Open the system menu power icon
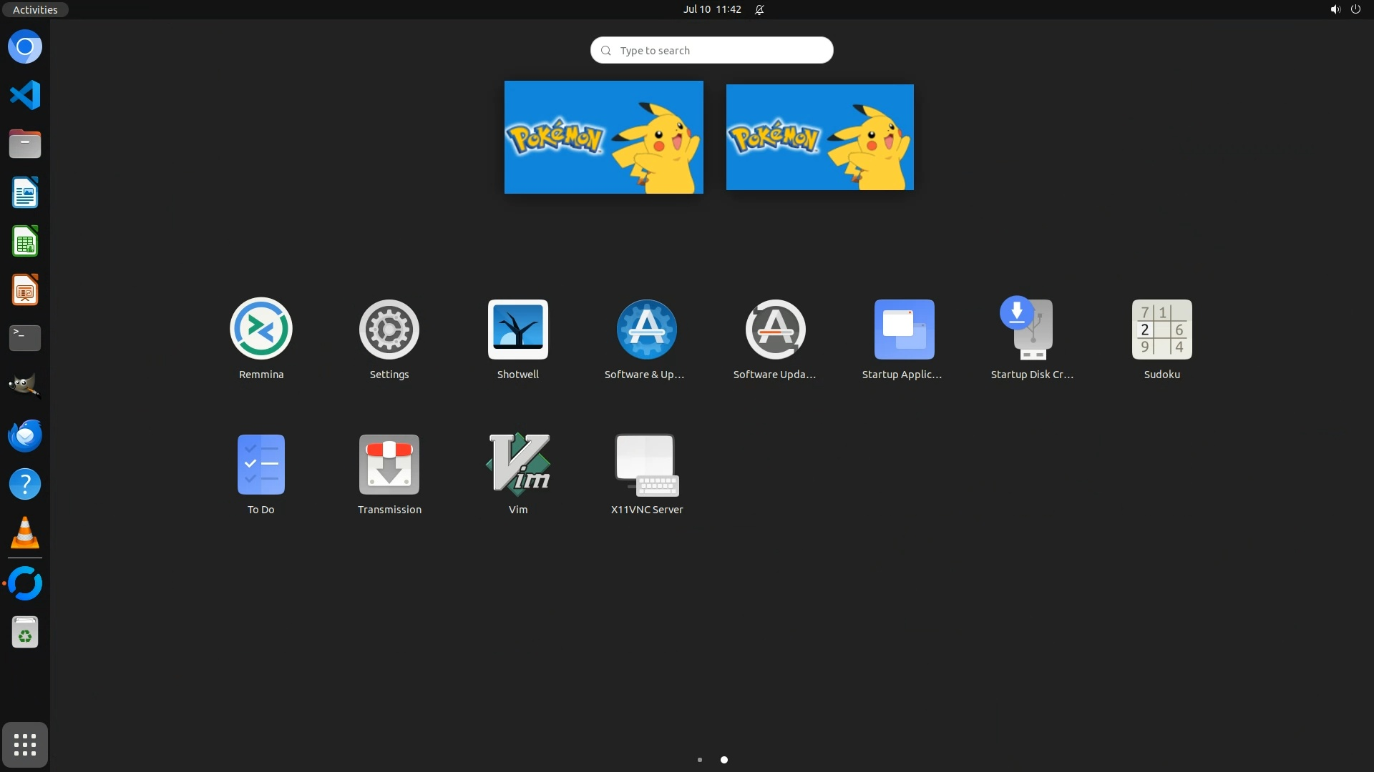 coord(1355,9)
